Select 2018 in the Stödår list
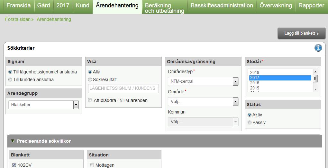Image resolution: width=328 pixels, height=168 pixels. tap(280, 72)
